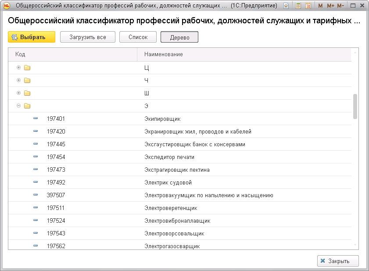Click the vertical scrollbar thumb of the list
The image size is (369, 271).
[355, 106]
